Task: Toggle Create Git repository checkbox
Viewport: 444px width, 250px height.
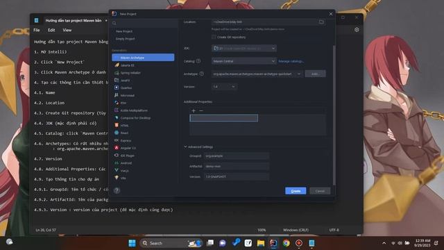Action: pos(214,37)
